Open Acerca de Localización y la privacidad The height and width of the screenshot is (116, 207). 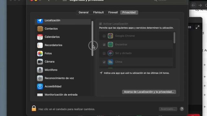click(x=149, y=92)
